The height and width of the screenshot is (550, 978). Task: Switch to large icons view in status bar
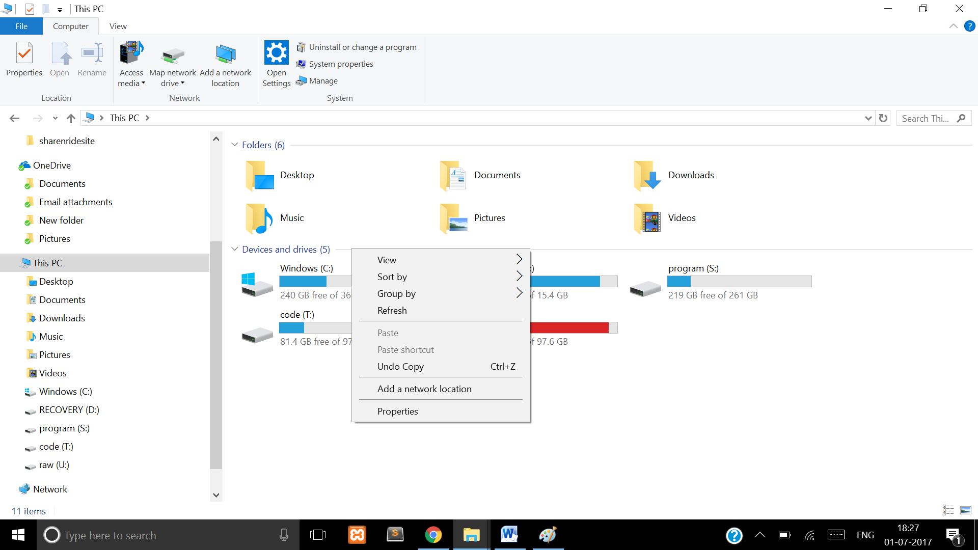click(965, 510)
